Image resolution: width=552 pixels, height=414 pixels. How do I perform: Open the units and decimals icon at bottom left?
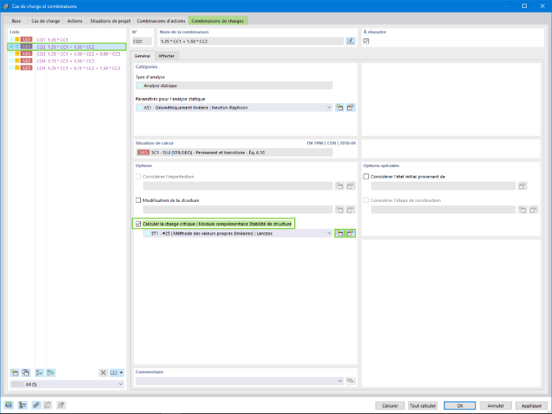pos(9,405)
